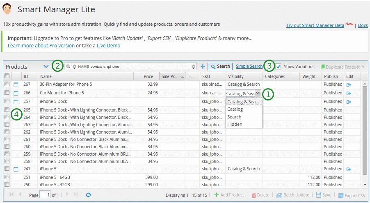Click the grid vertical scrollbar thumb

click(365, 130)
